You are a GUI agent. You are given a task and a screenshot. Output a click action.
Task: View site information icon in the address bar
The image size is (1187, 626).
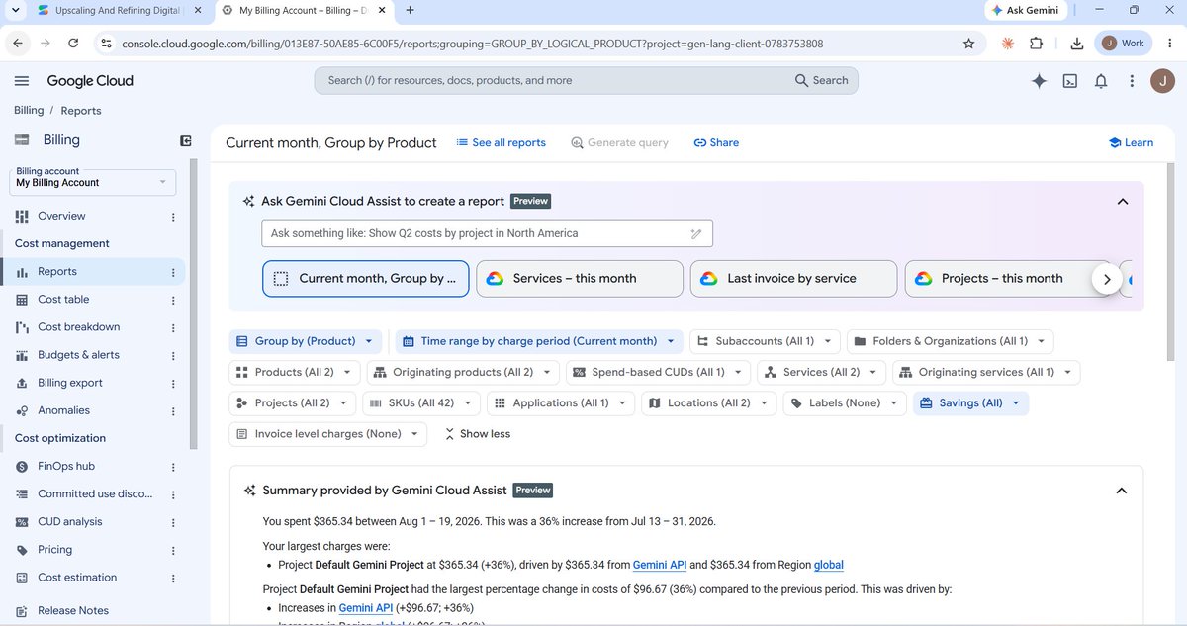click(x=106, y=44)
